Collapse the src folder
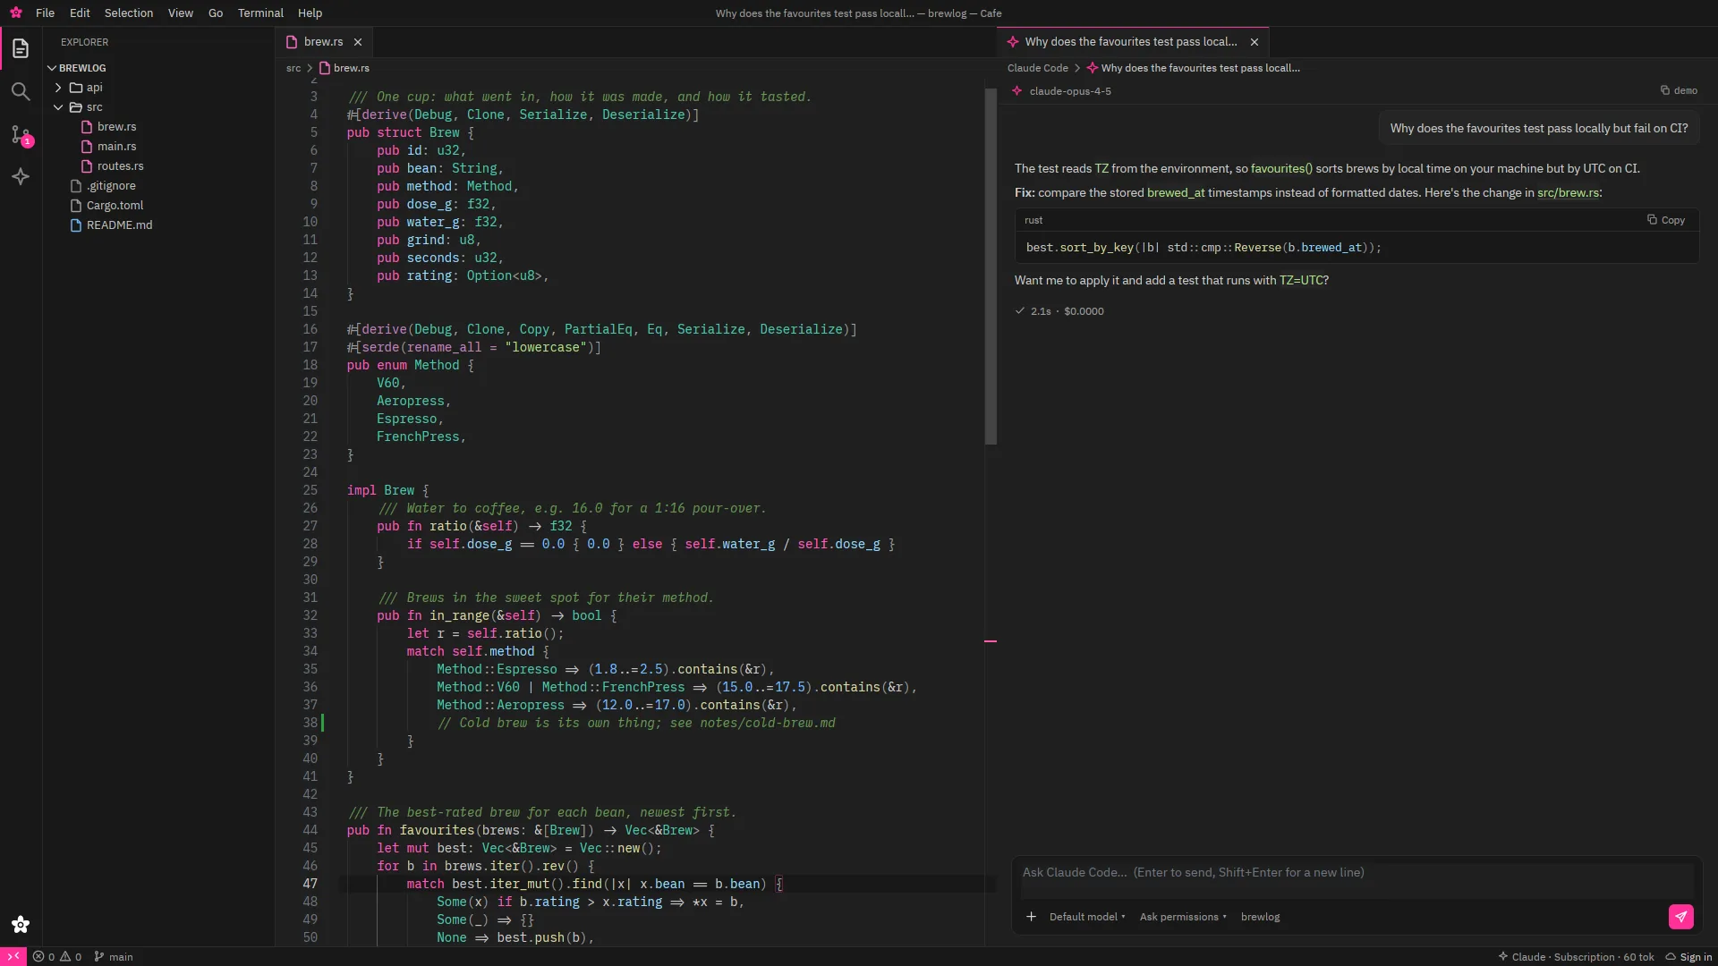 158,107
